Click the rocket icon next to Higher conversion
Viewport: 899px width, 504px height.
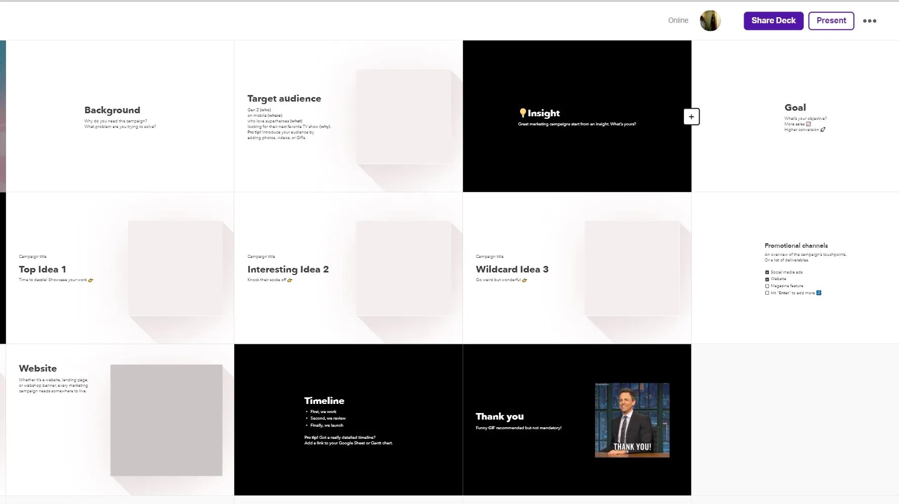click(x=823, y=129)
